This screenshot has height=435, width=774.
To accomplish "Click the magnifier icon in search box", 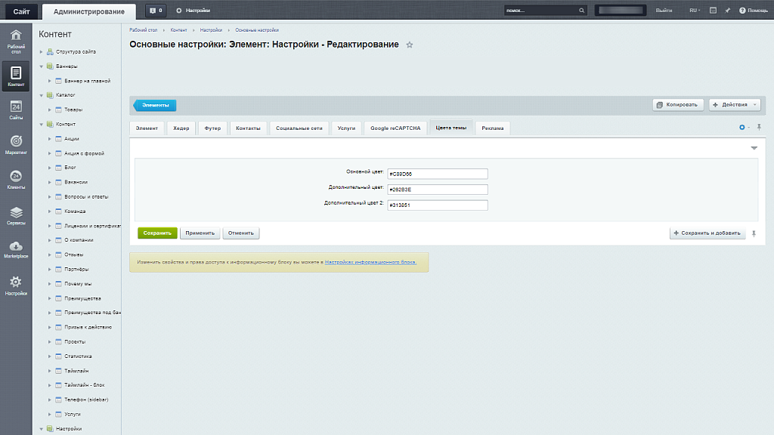I will click(x=581, y=11).
